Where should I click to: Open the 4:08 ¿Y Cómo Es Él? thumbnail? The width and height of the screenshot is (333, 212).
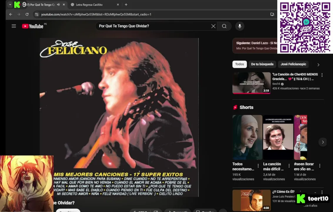[252, 200]
